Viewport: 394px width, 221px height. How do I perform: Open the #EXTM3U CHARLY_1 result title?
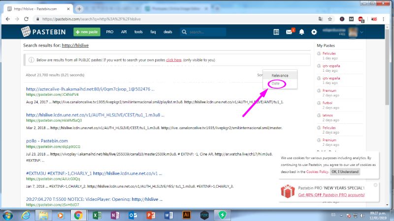(x=94, y=173)
